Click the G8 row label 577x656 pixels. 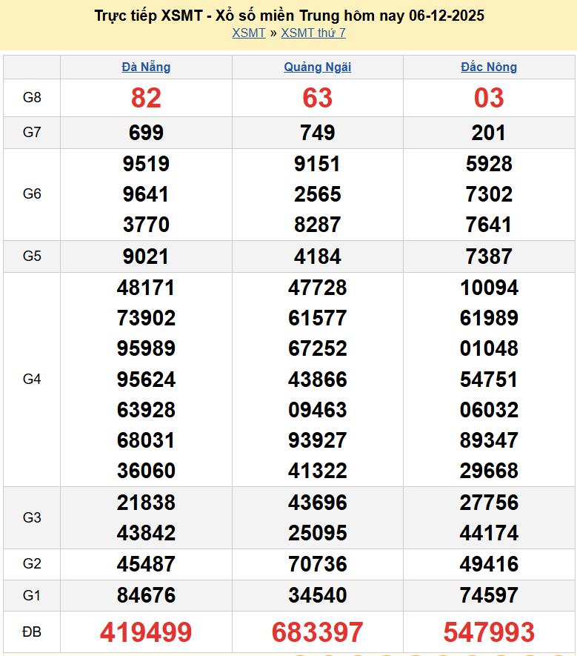pyautogui.click(x=32, y=98)
